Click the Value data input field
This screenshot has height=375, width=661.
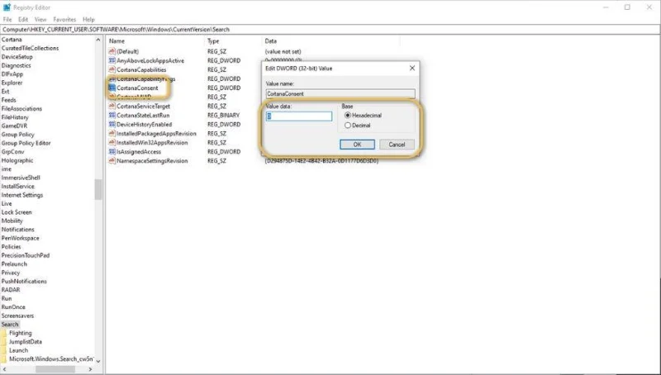click(299, 116)
